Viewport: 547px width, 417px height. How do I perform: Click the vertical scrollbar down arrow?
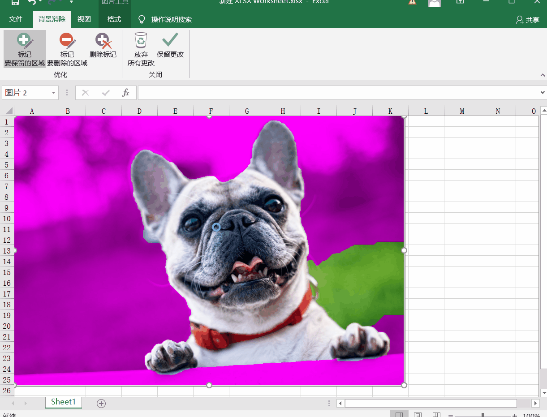[x=543, y=393]
